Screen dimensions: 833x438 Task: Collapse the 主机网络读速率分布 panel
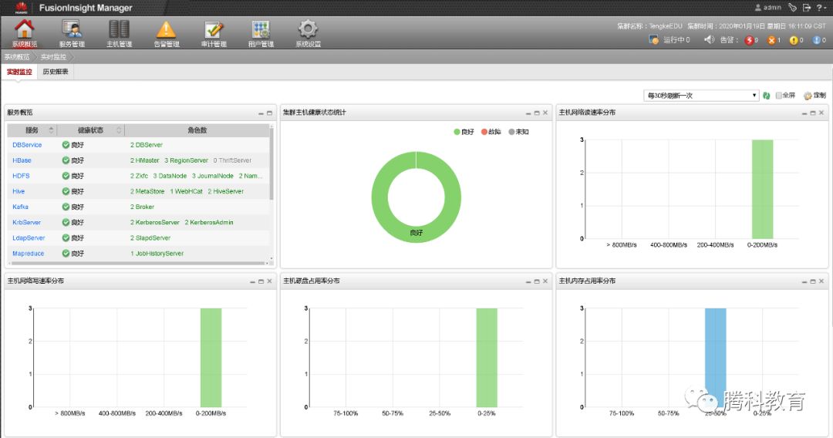coord(804,113)
